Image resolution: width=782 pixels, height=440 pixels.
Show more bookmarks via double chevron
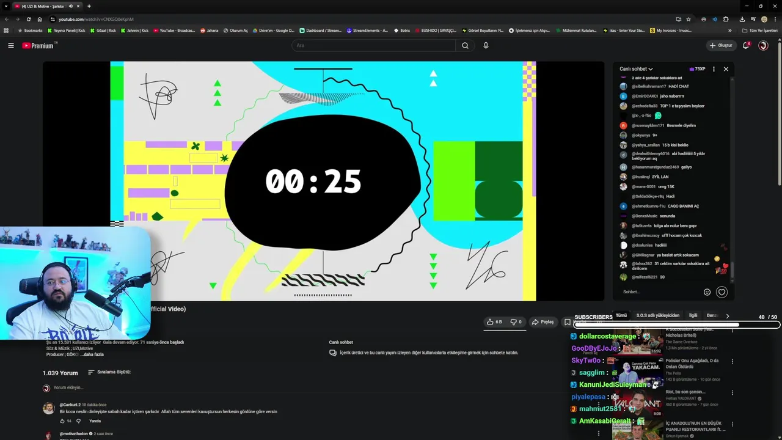pos(729,30)
